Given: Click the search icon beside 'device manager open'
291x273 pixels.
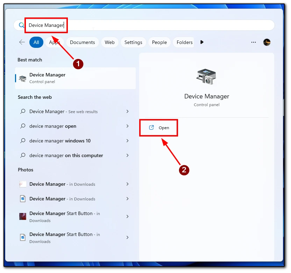Looking at the screenshot, I should coord(23,126).
